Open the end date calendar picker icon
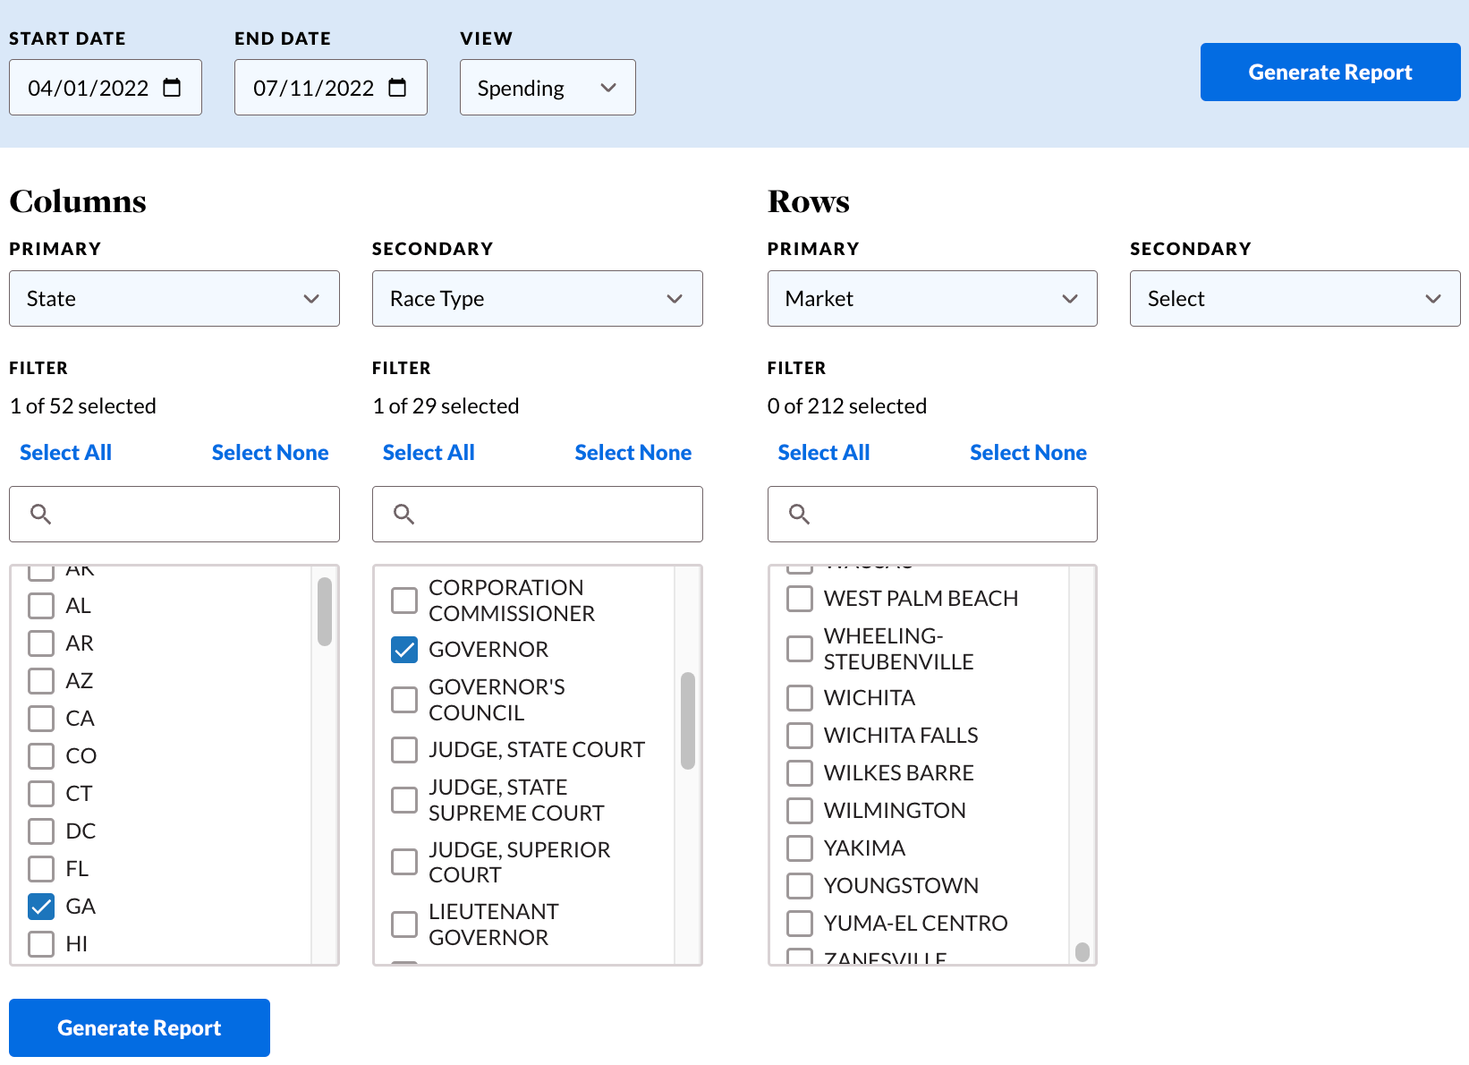1469x1065 pixels. [x=397, y=88]
